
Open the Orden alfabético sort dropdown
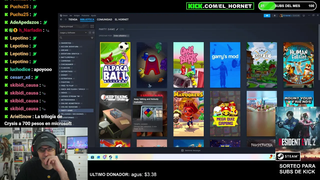click(x=121, y=36)
